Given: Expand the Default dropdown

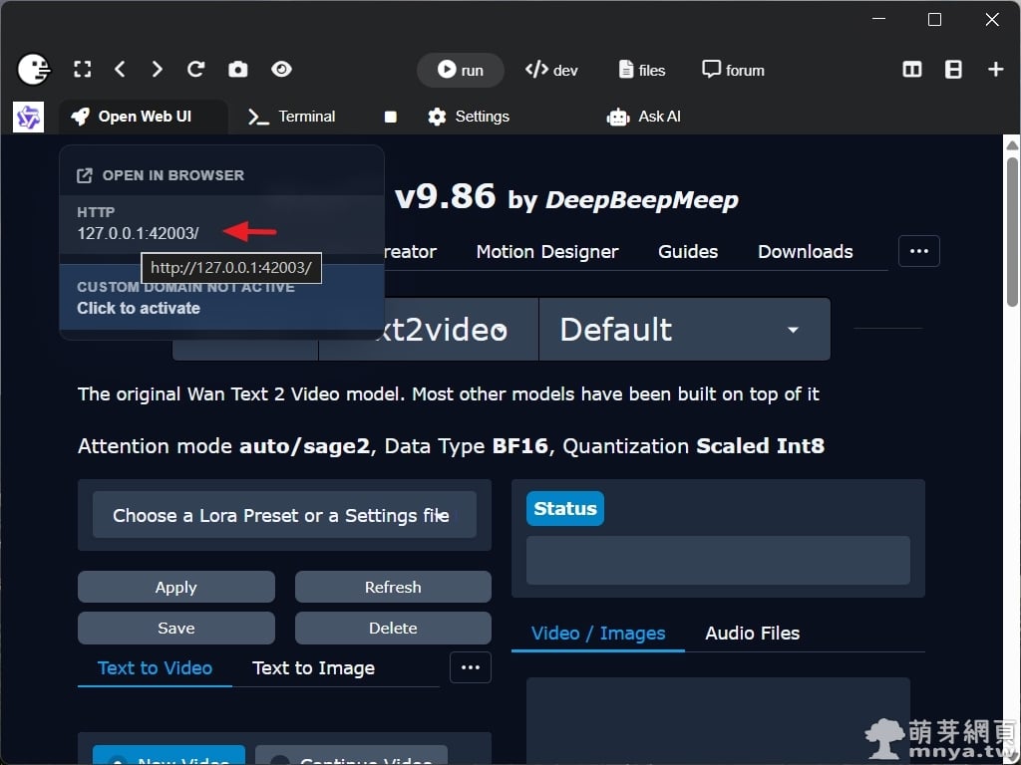Looking at the screenshot, I should pos(684,330).
